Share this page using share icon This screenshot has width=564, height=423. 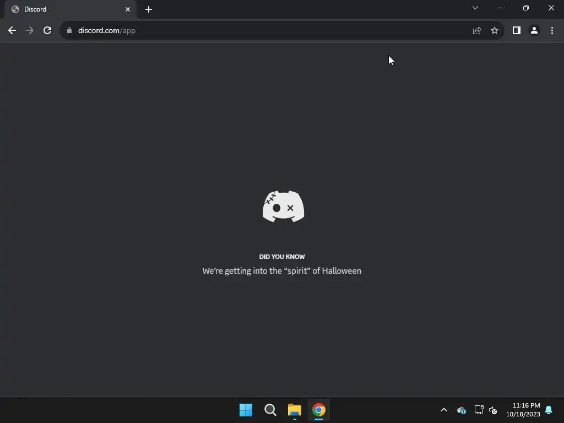tap(477, 31)
